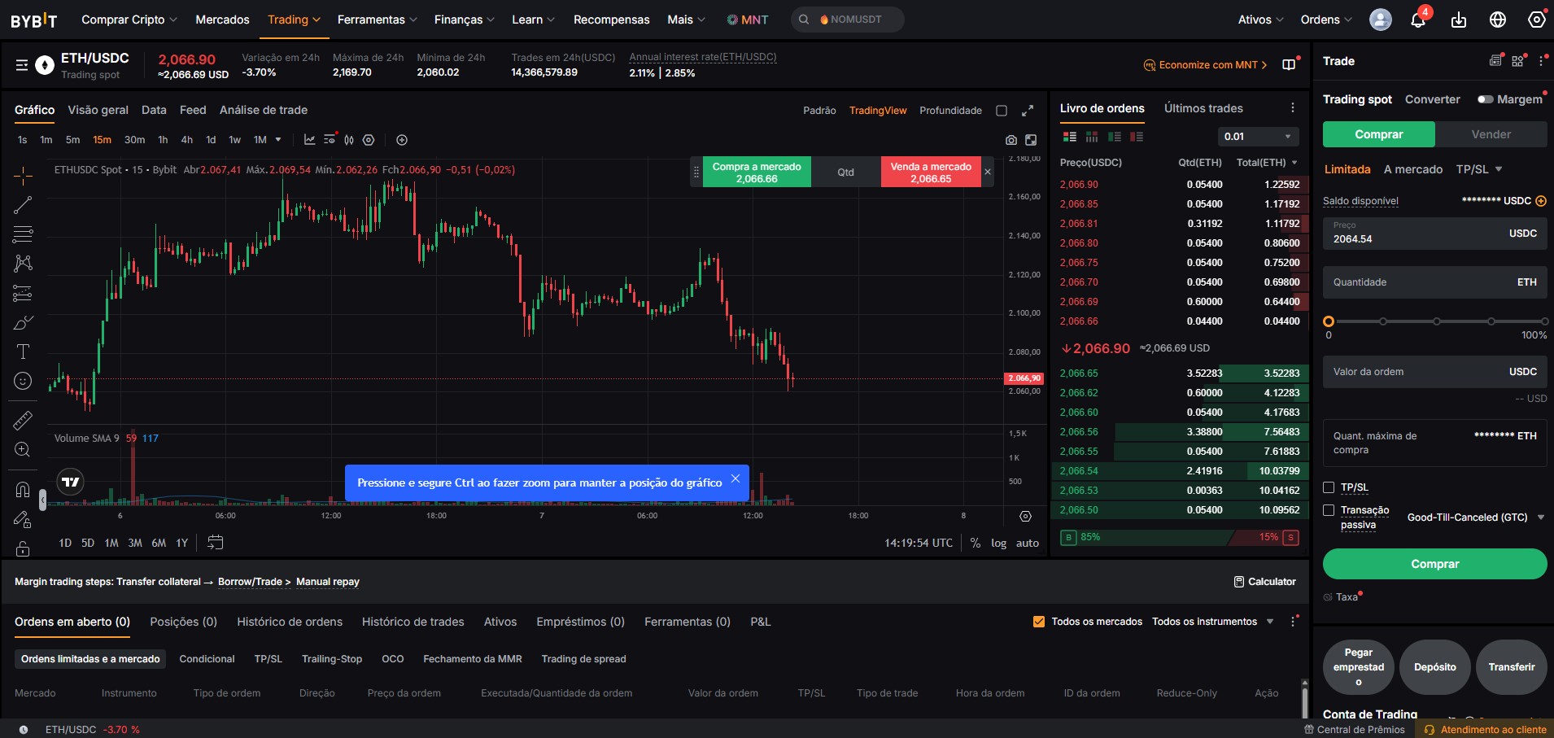1554x738 pixels.
Task: Select the ruler measure tool
Action: click(22, 420)
